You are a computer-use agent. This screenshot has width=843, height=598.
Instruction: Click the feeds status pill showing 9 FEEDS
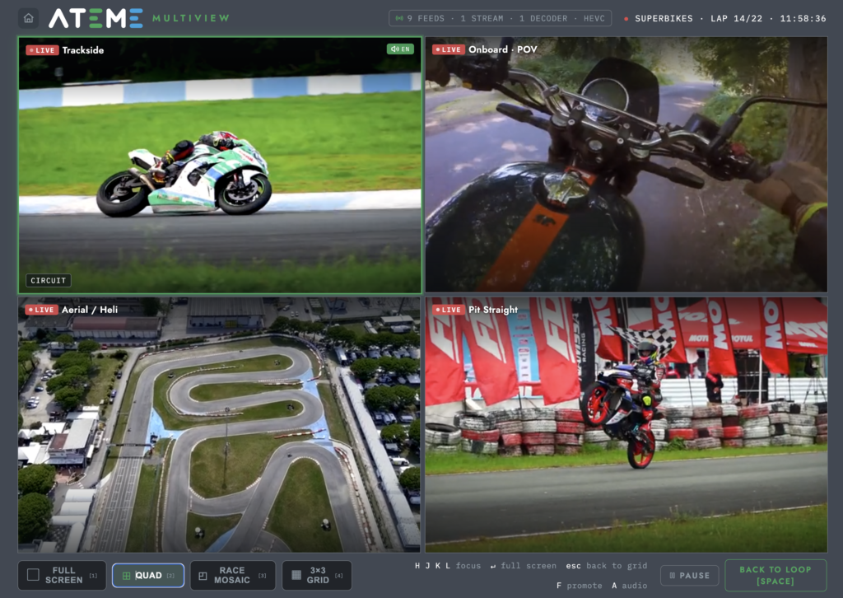pos(500,18)
